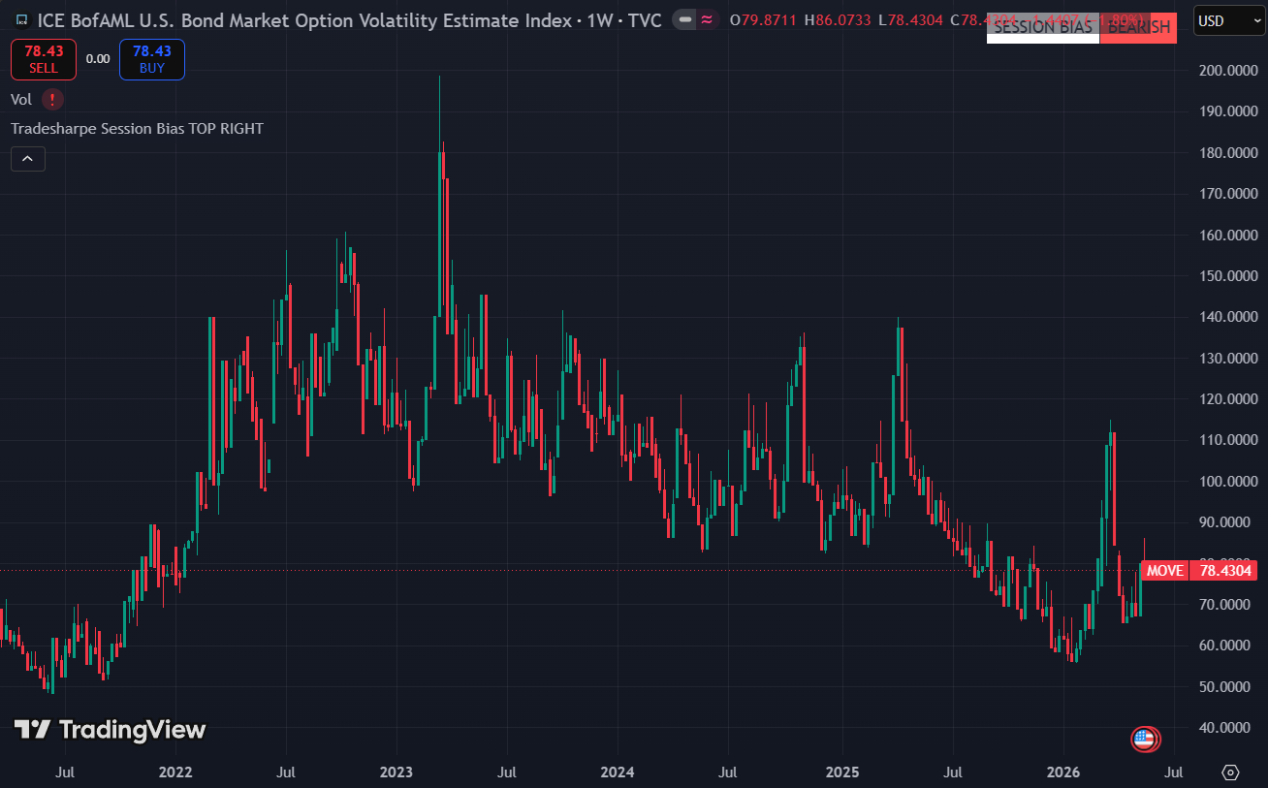Click the TradingView logo
Viewport: 1268px width, 788px height.
pyautogui.click(x=110, y=730)
